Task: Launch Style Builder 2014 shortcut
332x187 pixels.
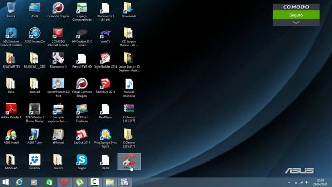Action: tap(105, 60)
